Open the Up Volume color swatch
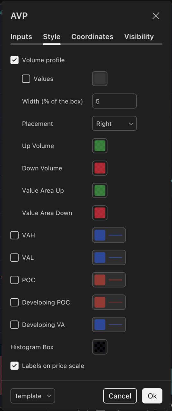This screenshot has height=411, width=172. tap(100, 146)
